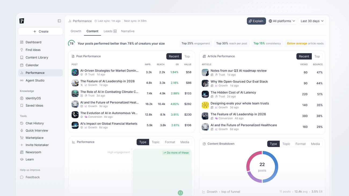349x196 pixels.
Task: Open the Content Library
Action: click(x=41, y=57)
